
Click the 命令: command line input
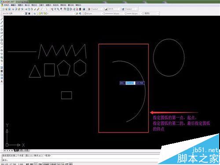(81, 160)
